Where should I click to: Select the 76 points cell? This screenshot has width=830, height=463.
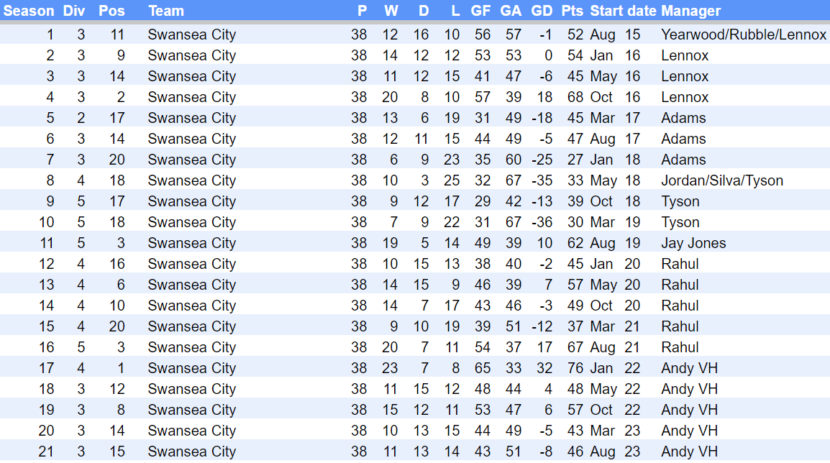575,368
